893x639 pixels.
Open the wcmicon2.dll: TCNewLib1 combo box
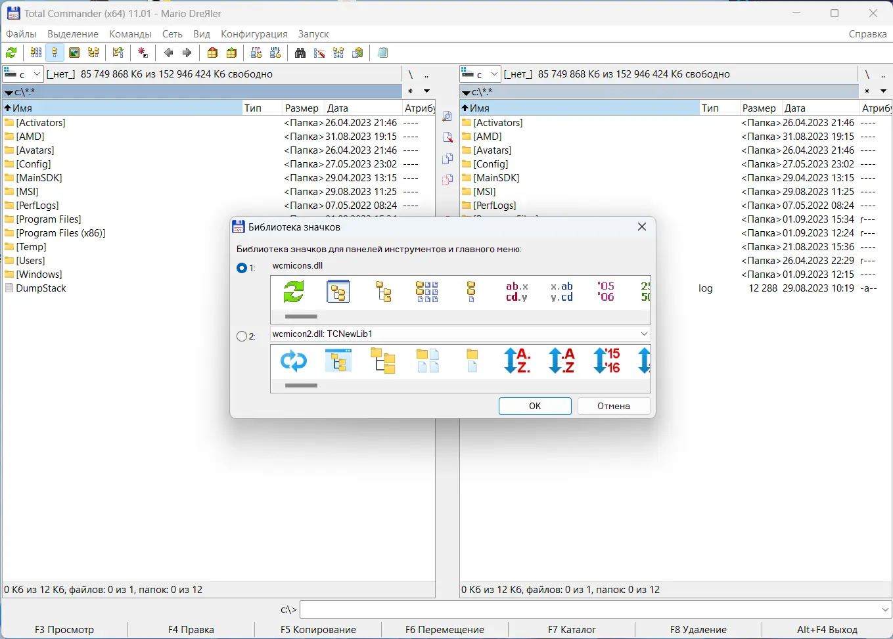pyautogui.click(x=461, y=334)
